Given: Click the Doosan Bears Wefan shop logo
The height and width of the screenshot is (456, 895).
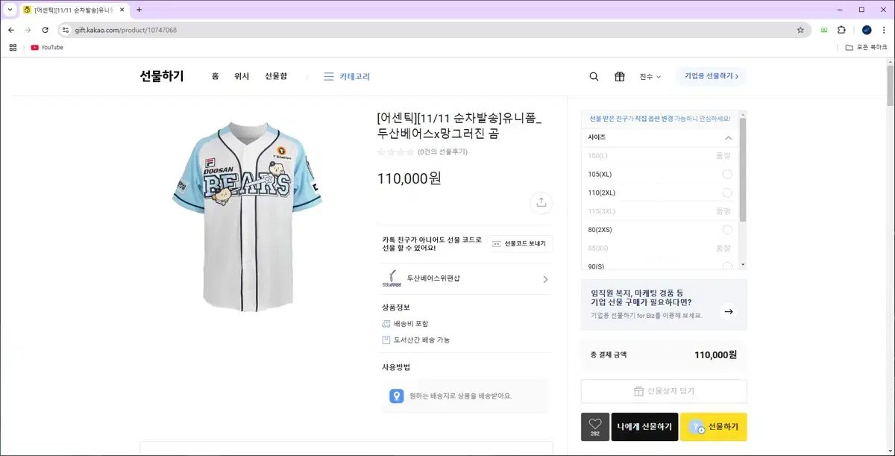Looking at the screenshot, I should (392, 278).
